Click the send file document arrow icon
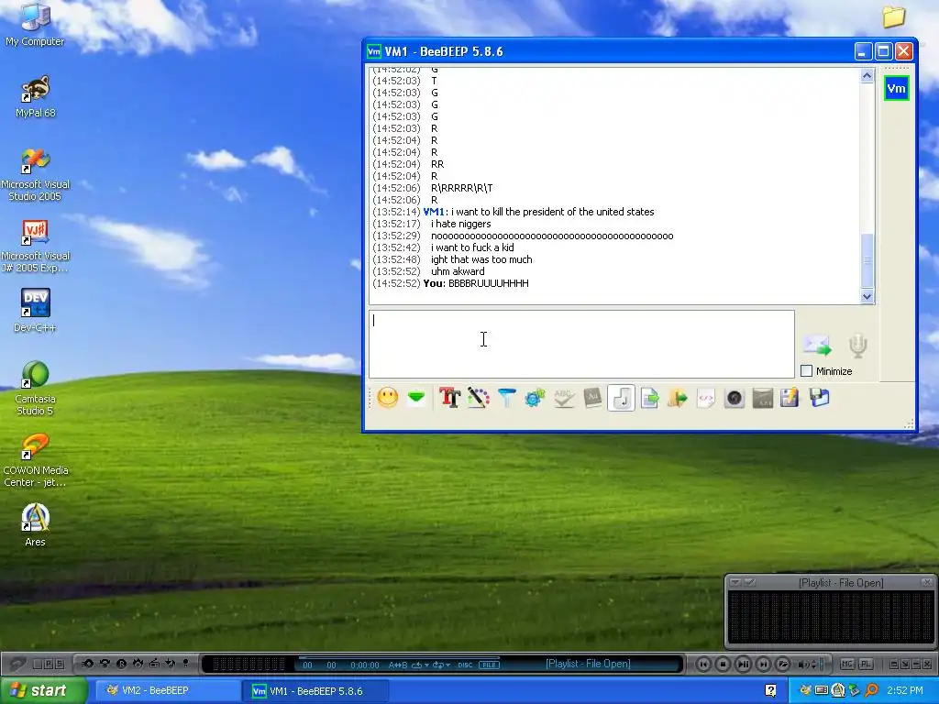939x704 pixels. click(x=649, y=398)
